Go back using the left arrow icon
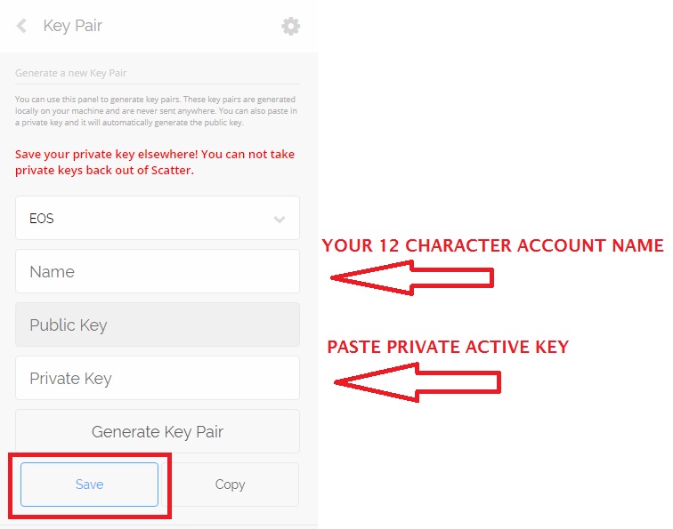The width and height of the screenshot is (673, 529). pos(21,26)
